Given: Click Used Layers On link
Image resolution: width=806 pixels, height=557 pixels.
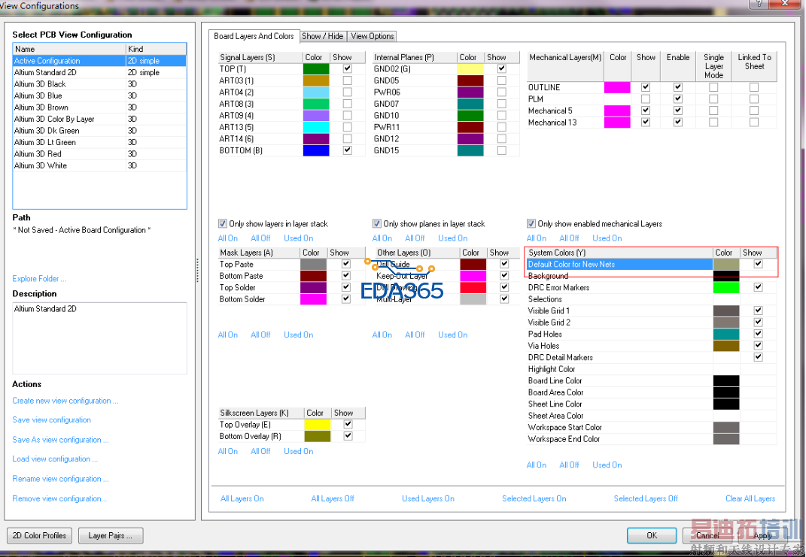Looking at the screenshot, I should coord(427,499).
